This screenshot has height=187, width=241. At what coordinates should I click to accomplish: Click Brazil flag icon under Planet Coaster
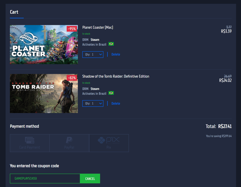(111, 44)
